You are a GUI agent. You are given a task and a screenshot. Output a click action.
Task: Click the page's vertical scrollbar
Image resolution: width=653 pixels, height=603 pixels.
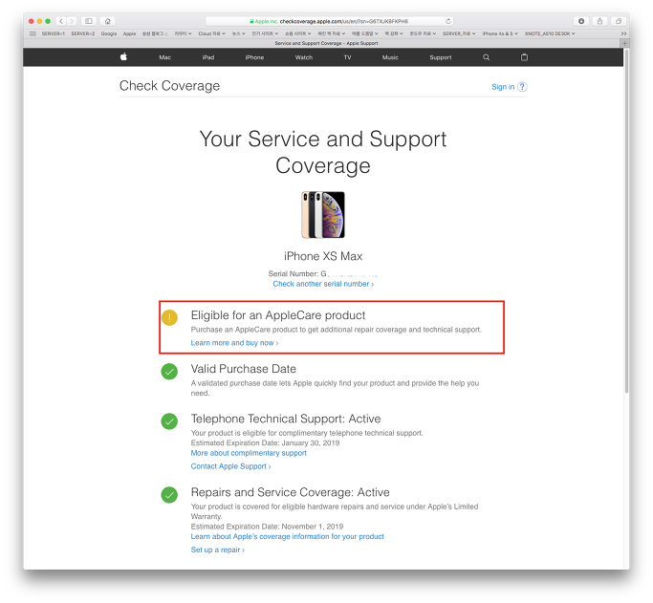[626, 221]
